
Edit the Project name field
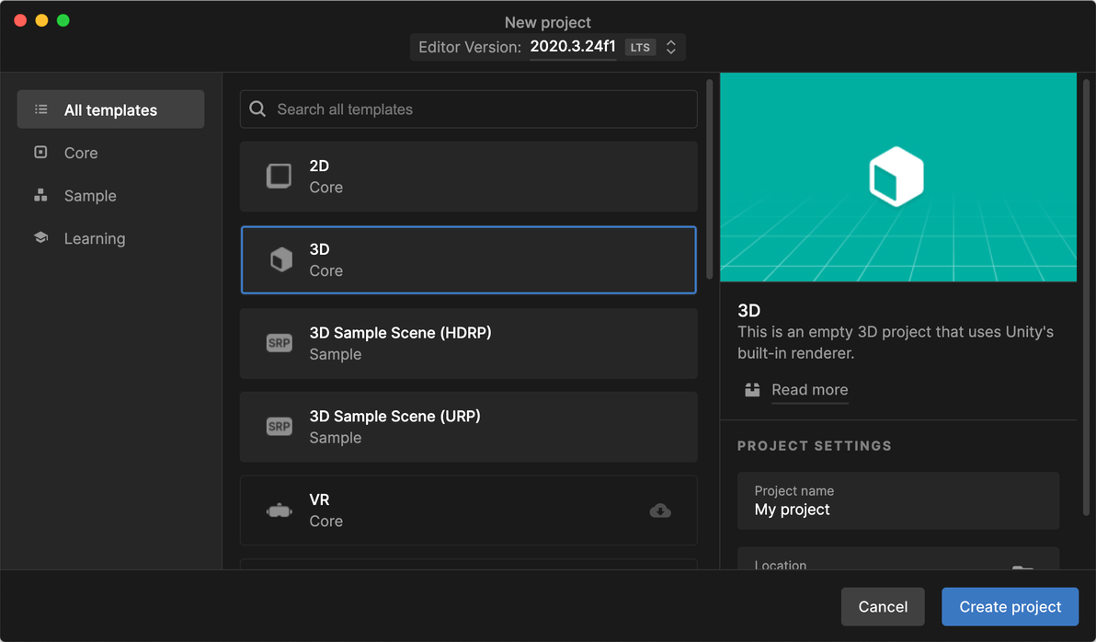[x=898, y=500]
